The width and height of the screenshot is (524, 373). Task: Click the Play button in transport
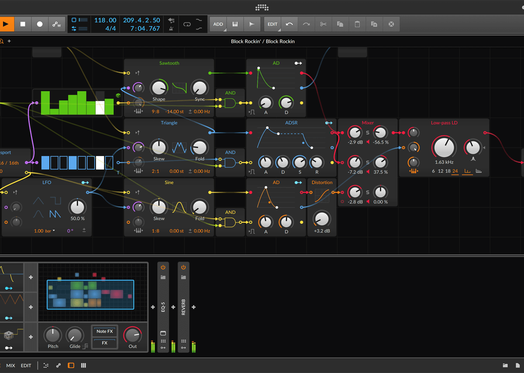[x=6, y=24]
